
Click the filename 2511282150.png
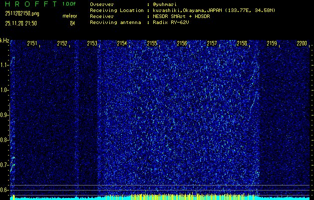pos(22,13)
